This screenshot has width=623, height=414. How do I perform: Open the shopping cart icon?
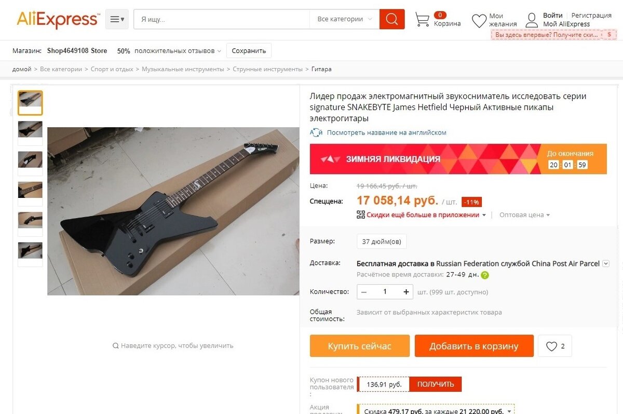(422, 20)
